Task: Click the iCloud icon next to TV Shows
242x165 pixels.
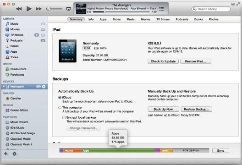Action: (43, 35)
